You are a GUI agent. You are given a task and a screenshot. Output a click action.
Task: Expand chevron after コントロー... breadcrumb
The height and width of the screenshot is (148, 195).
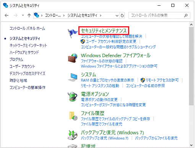tap(64, 16)
